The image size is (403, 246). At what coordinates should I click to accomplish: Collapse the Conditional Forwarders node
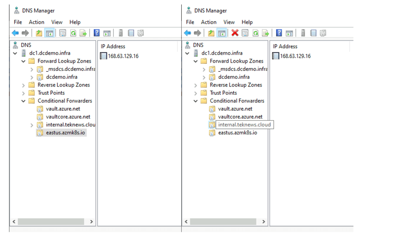pos(22,100)
